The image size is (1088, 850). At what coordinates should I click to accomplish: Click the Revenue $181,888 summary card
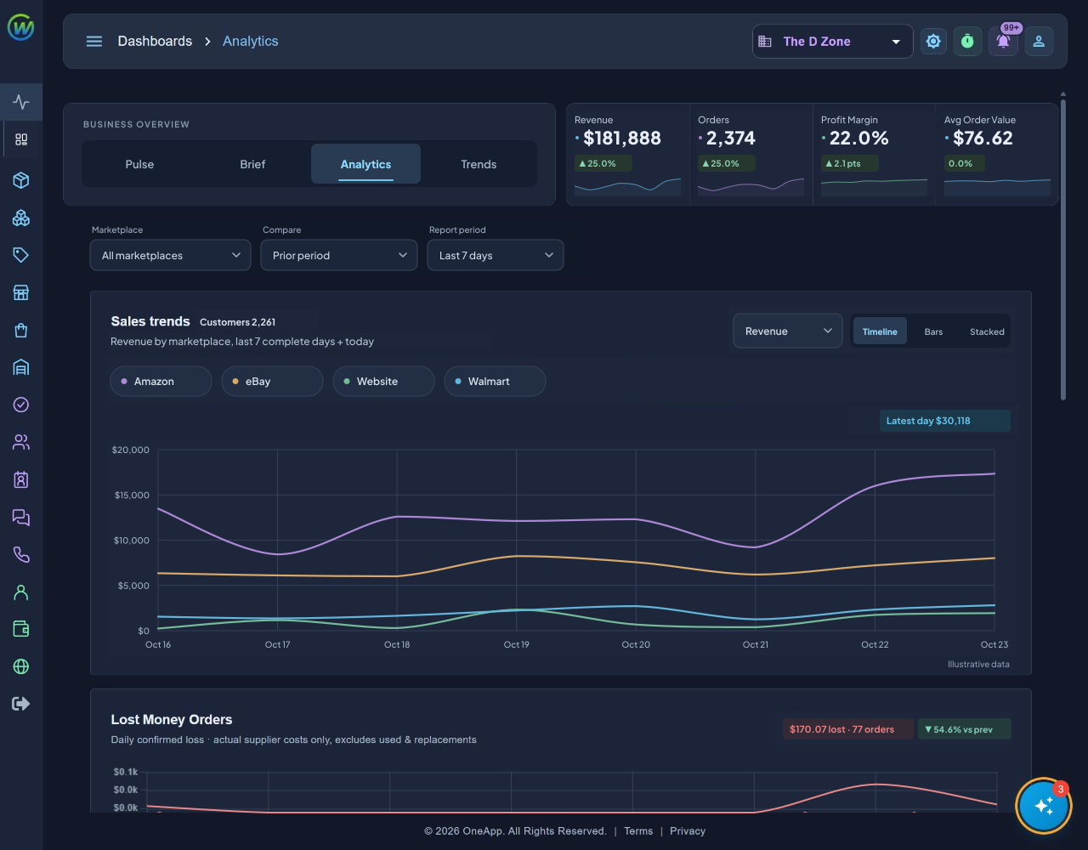628,155
